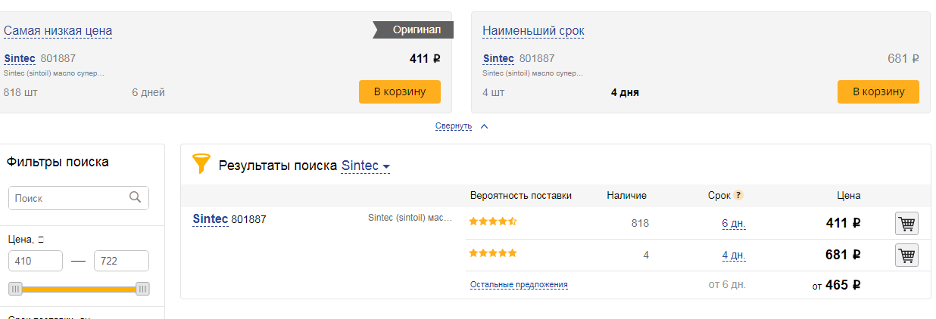Add the 681 ₽ offer via cart icon
936x319 pixels.
[906, 256]
